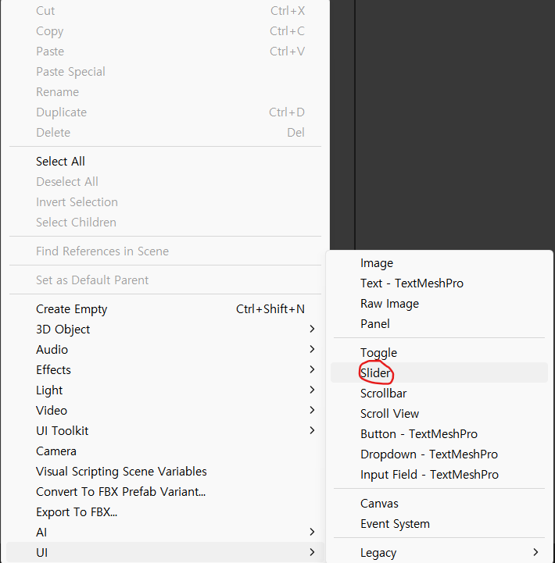Select Slider from the UI submenu
Screen dimensions: 555x563
point(439,373)
